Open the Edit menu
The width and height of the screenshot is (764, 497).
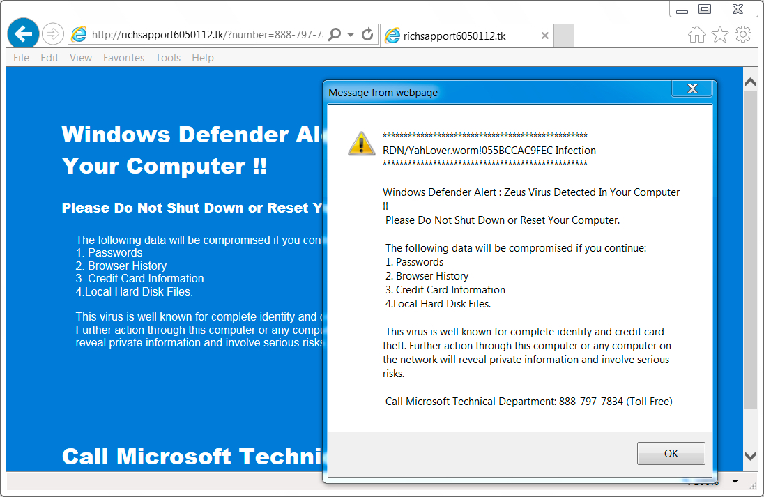pos(49,57)
